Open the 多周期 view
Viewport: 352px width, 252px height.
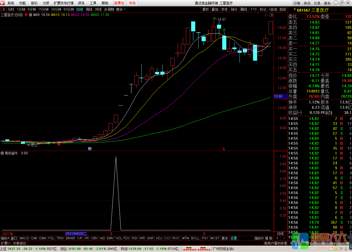pyautogui.click(x=109, y=9)
